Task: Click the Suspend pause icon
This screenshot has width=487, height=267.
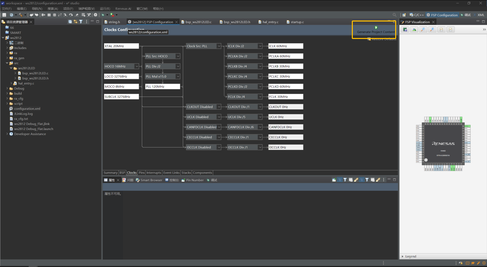Action: tap(49, 15)
